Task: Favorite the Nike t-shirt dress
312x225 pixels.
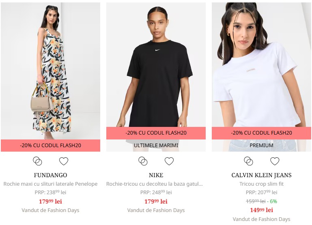Action: tap(169, 161)
